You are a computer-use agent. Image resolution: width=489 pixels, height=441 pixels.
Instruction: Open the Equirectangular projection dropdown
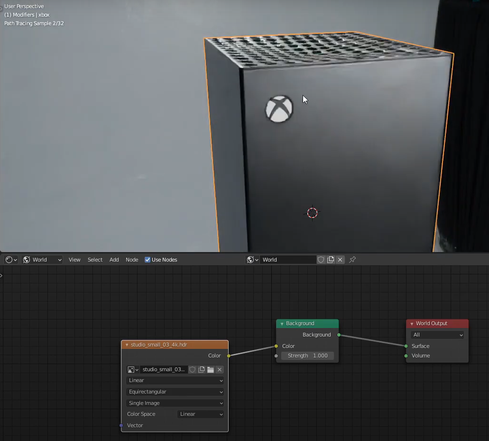click(x=175, y=392)
